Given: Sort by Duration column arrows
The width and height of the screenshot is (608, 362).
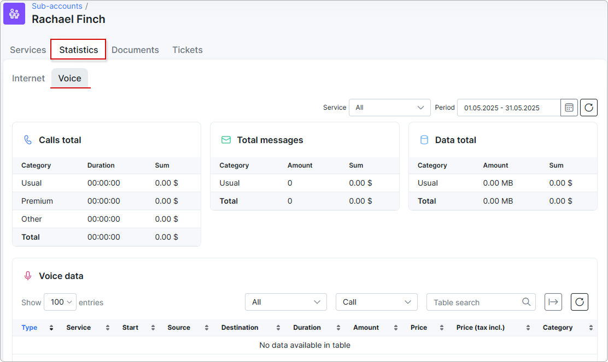Looking at the screenshot, I should coord(338,328).
